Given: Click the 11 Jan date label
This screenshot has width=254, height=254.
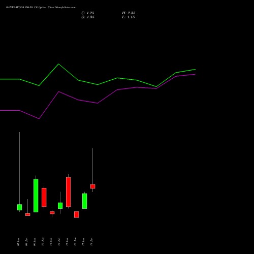Looking at the screenshot, I should coord(51,242).
